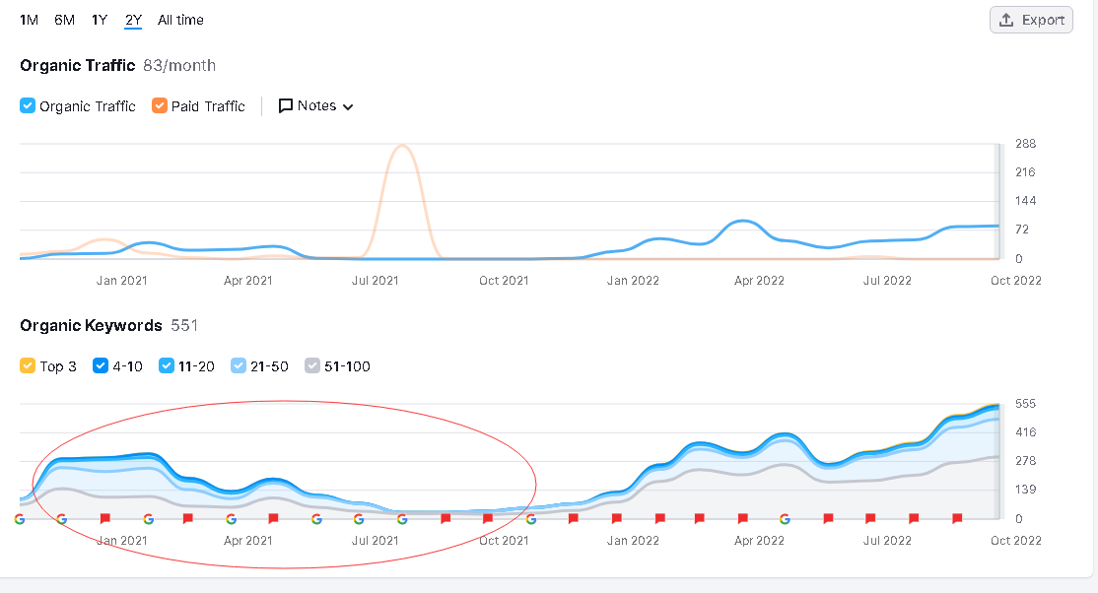Switch to the 1M time range
Image resolution: width=1098 pixels, height=593 pixels.
pyautogui.click(x=29, y=20)
